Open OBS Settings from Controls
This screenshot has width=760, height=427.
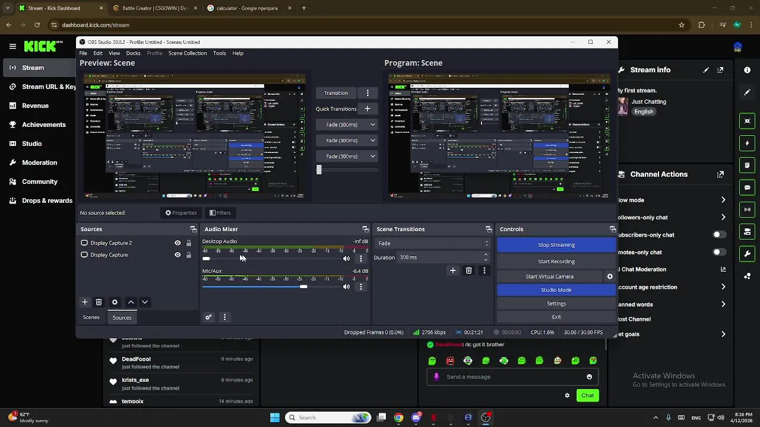tap(556, 304)
